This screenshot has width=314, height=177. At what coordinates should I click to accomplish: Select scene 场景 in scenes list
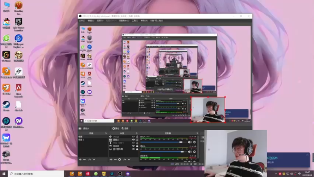pos(93,136)
